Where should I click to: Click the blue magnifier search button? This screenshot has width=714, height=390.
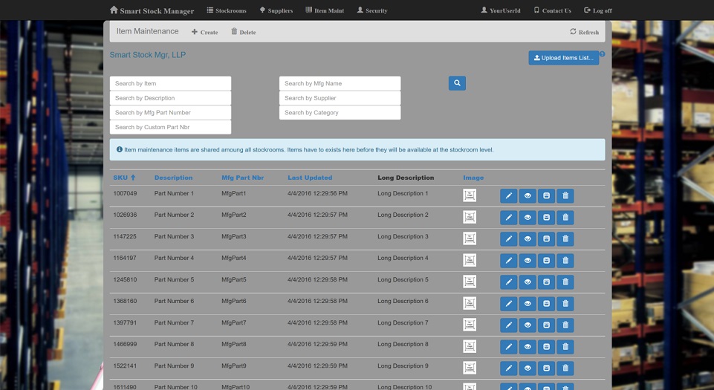point(457,83)
